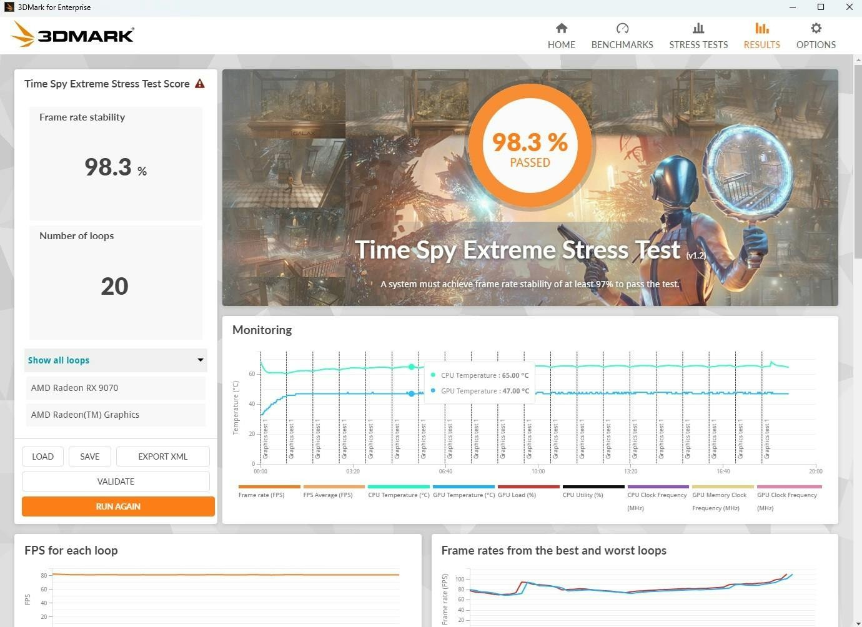This screenshot has height=627, width=862.
Task: Click the LOAD button
Action: (x=42, y=457)
